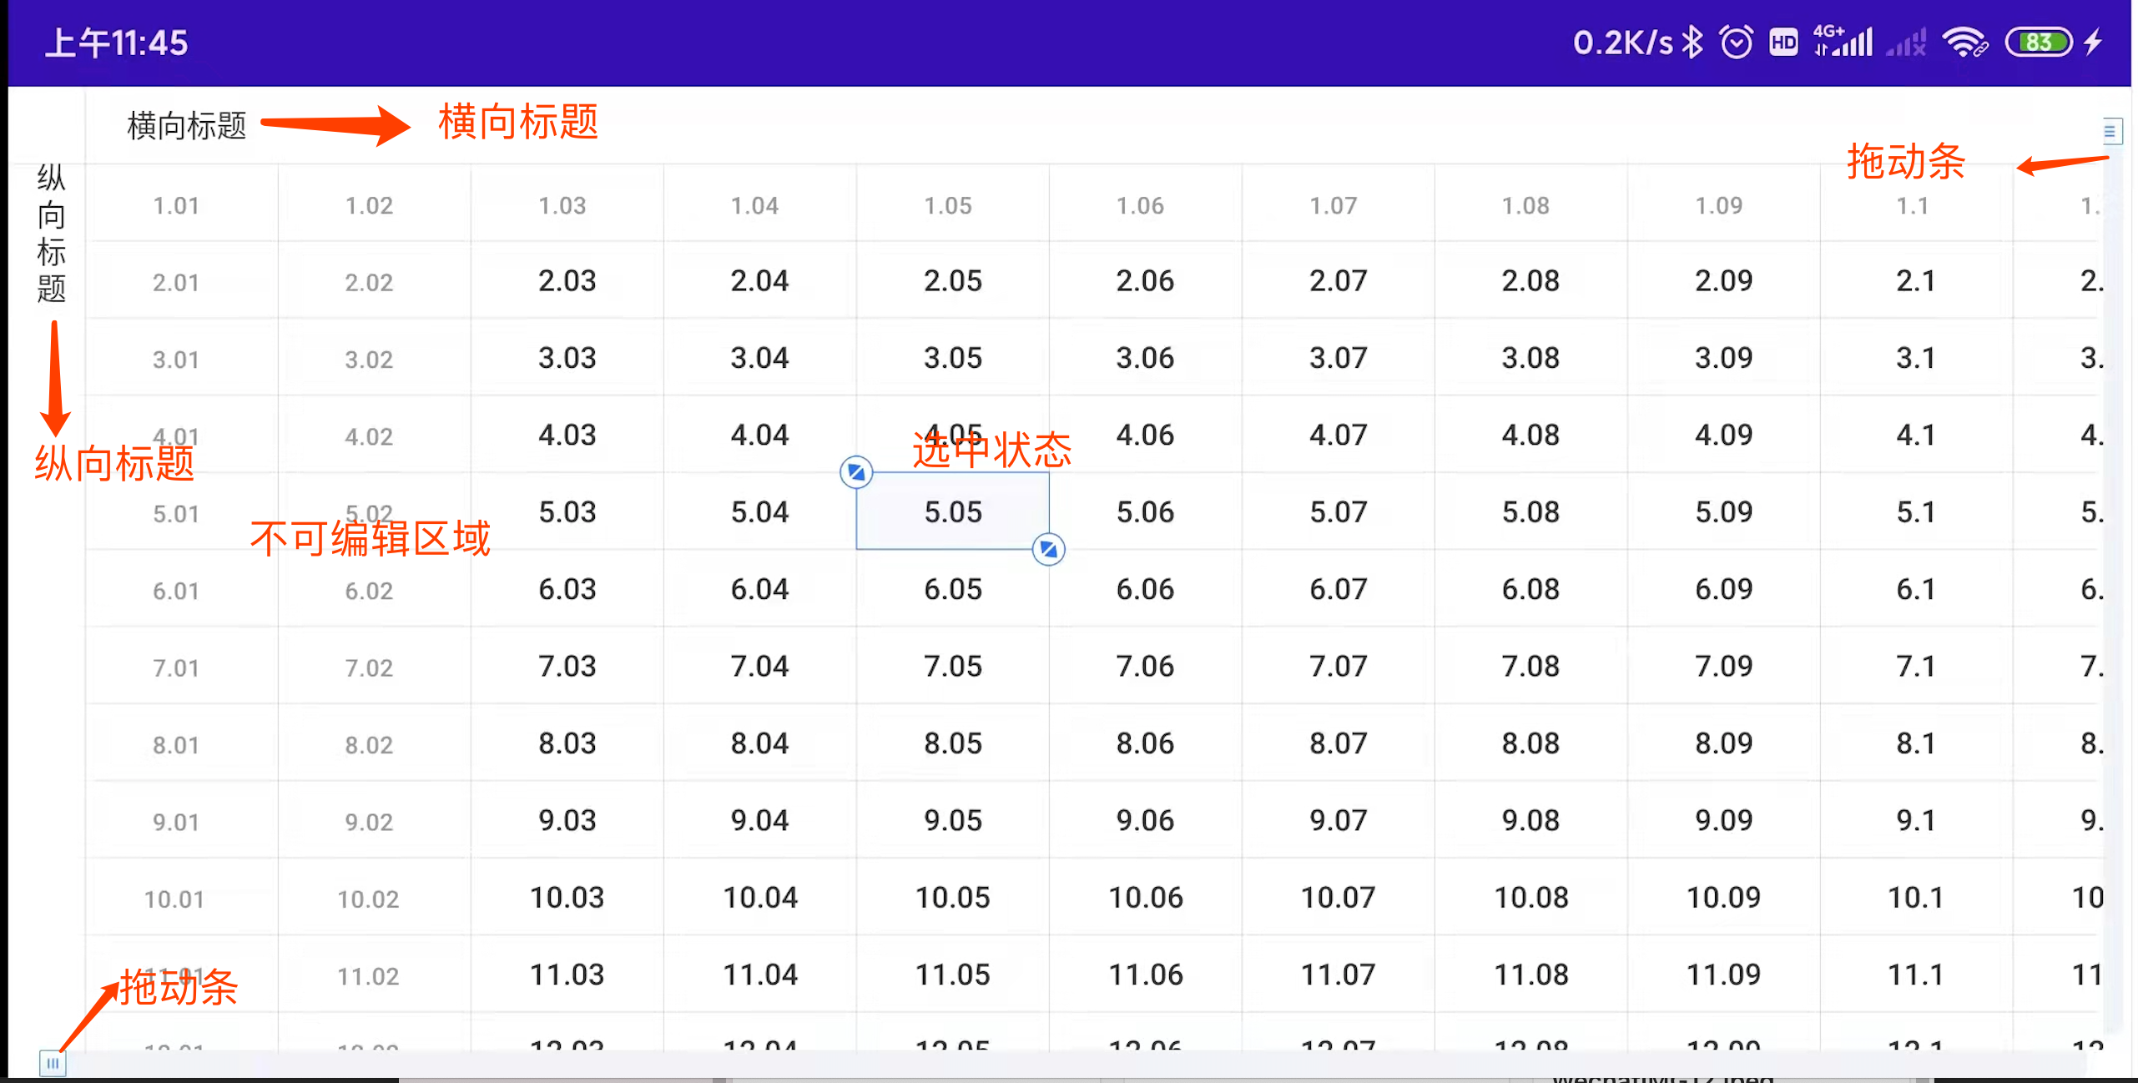The image size is (2138, 1083).
Task: Tap the battery level icon
Action: click(x=2038, y=42)
